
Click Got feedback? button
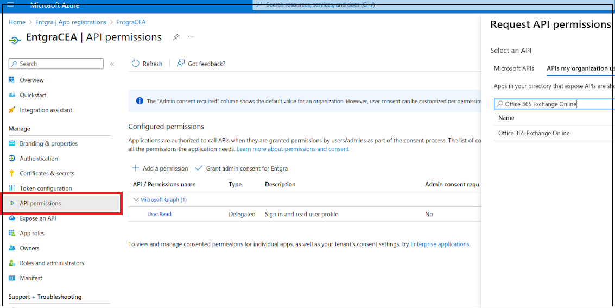(x=201, y=64)
